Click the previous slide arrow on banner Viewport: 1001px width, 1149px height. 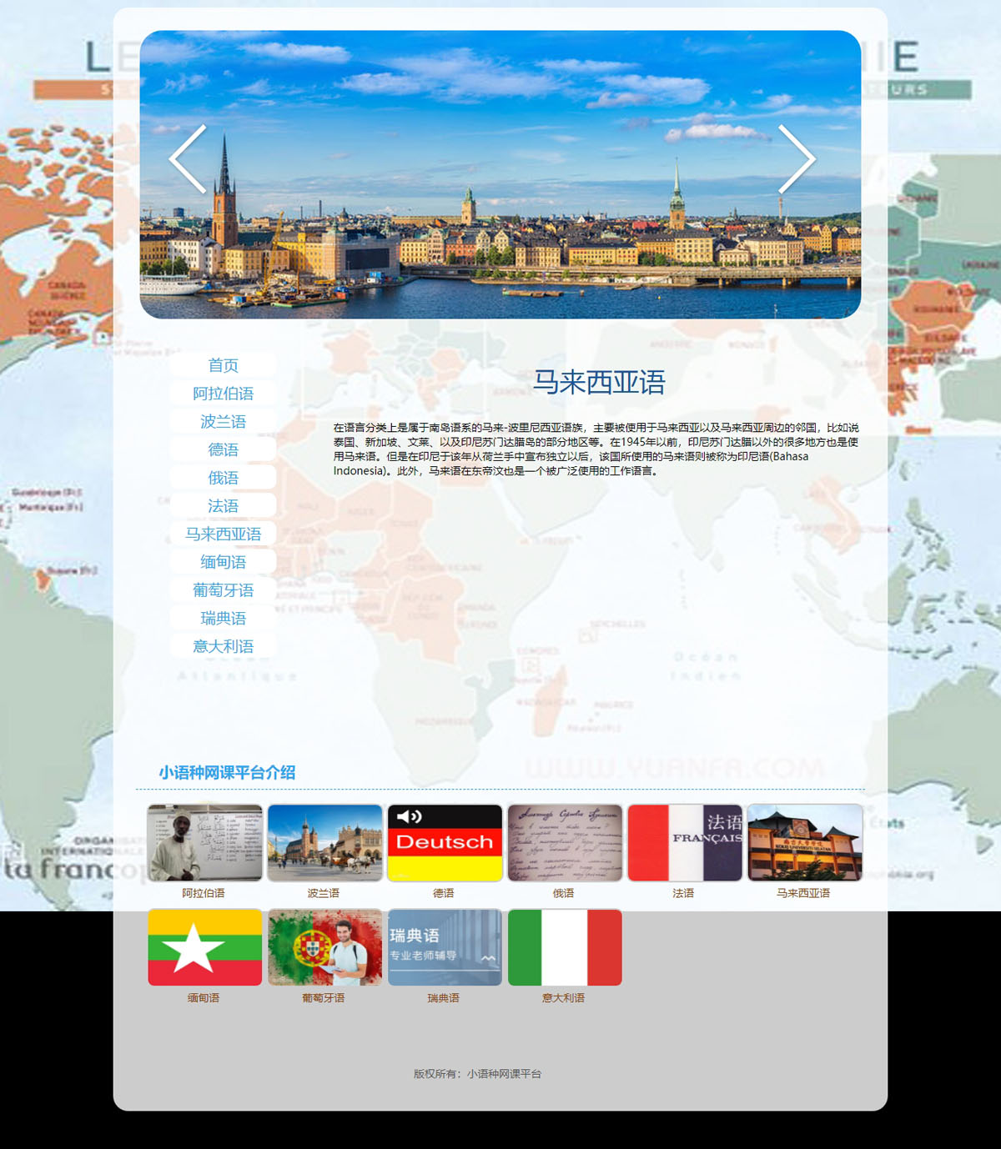coord(188,158)
